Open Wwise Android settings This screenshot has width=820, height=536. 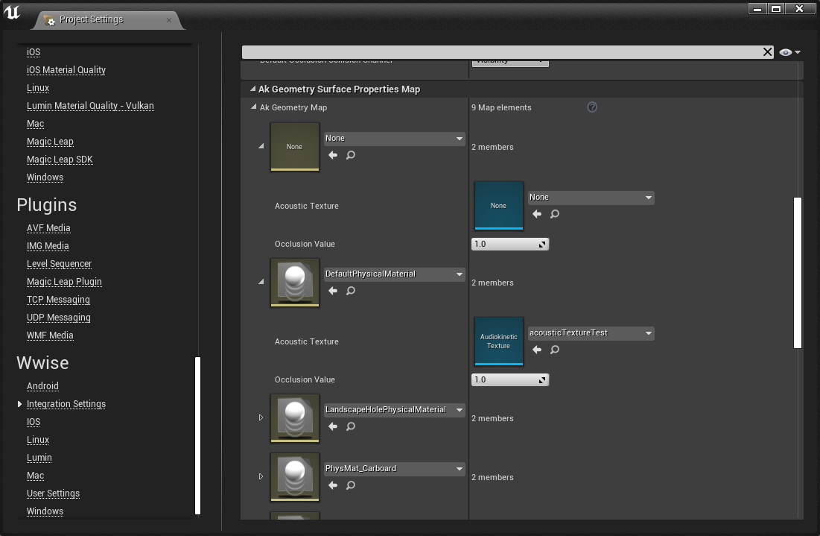point(42,385)
